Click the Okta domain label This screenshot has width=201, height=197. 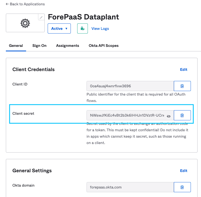click(x=23, y=185)
